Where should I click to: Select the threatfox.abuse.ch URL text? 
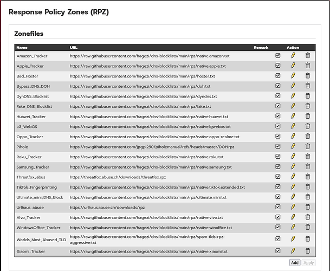click(118, 177)
